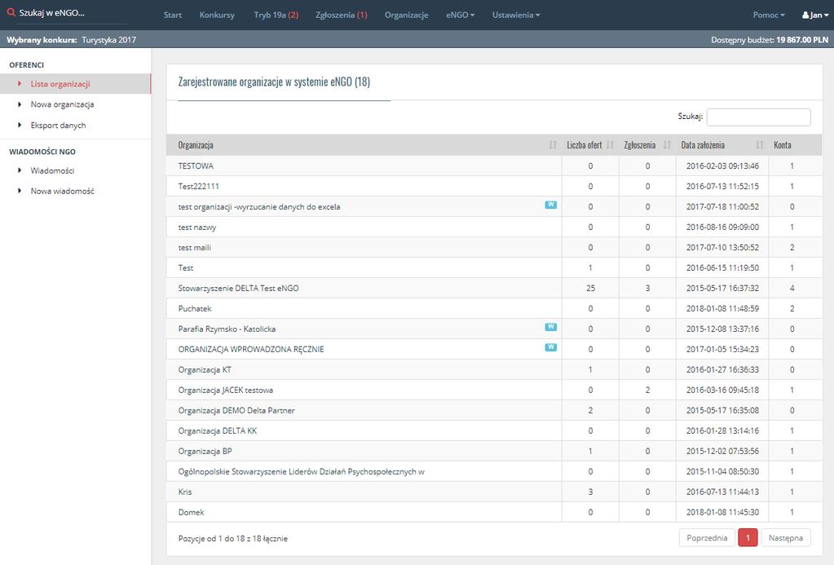The width and height of the screenshot is (834, 565).
Task: Click the Organizacja DELTA KK name
Action: pyautogui.click(x=218, y=431)
